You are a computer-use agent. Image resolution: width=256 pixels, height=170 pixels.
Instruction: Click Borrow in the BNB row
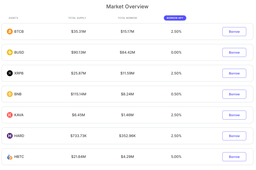(234, 94)
